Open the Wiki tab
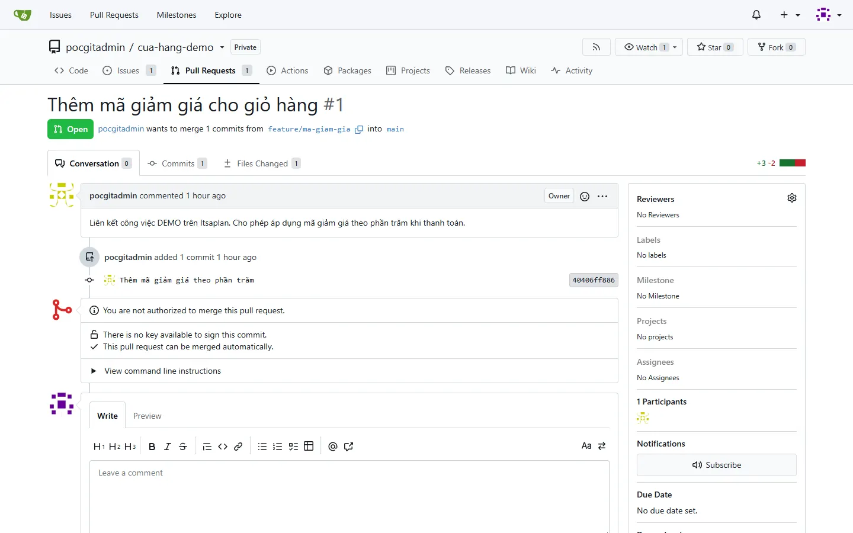853x533 pixels. [521, 70]
